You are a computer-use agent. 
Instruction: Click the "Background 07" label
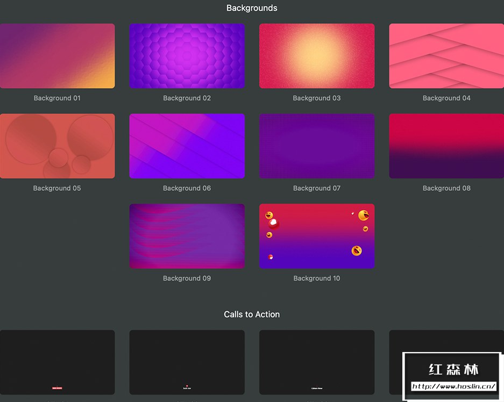(317, 189)
